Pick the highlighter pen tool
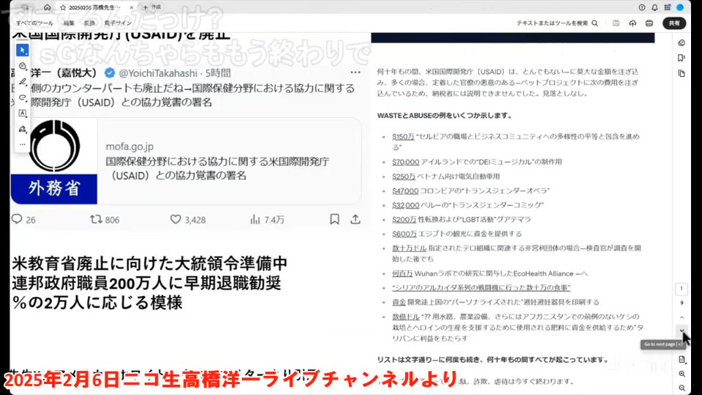Image resolution: width=702 pixels, height=395 pixels. [x=23, y=82]
